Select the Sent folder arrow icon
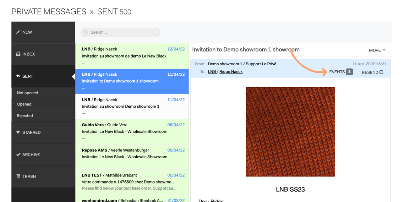404x202 pixels. [18, 76]
